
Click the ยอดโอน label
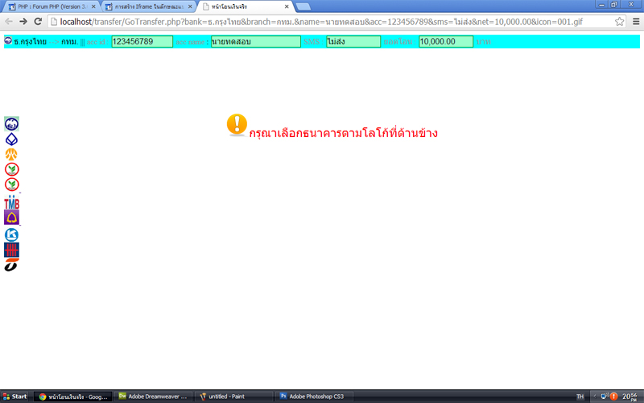399,42
